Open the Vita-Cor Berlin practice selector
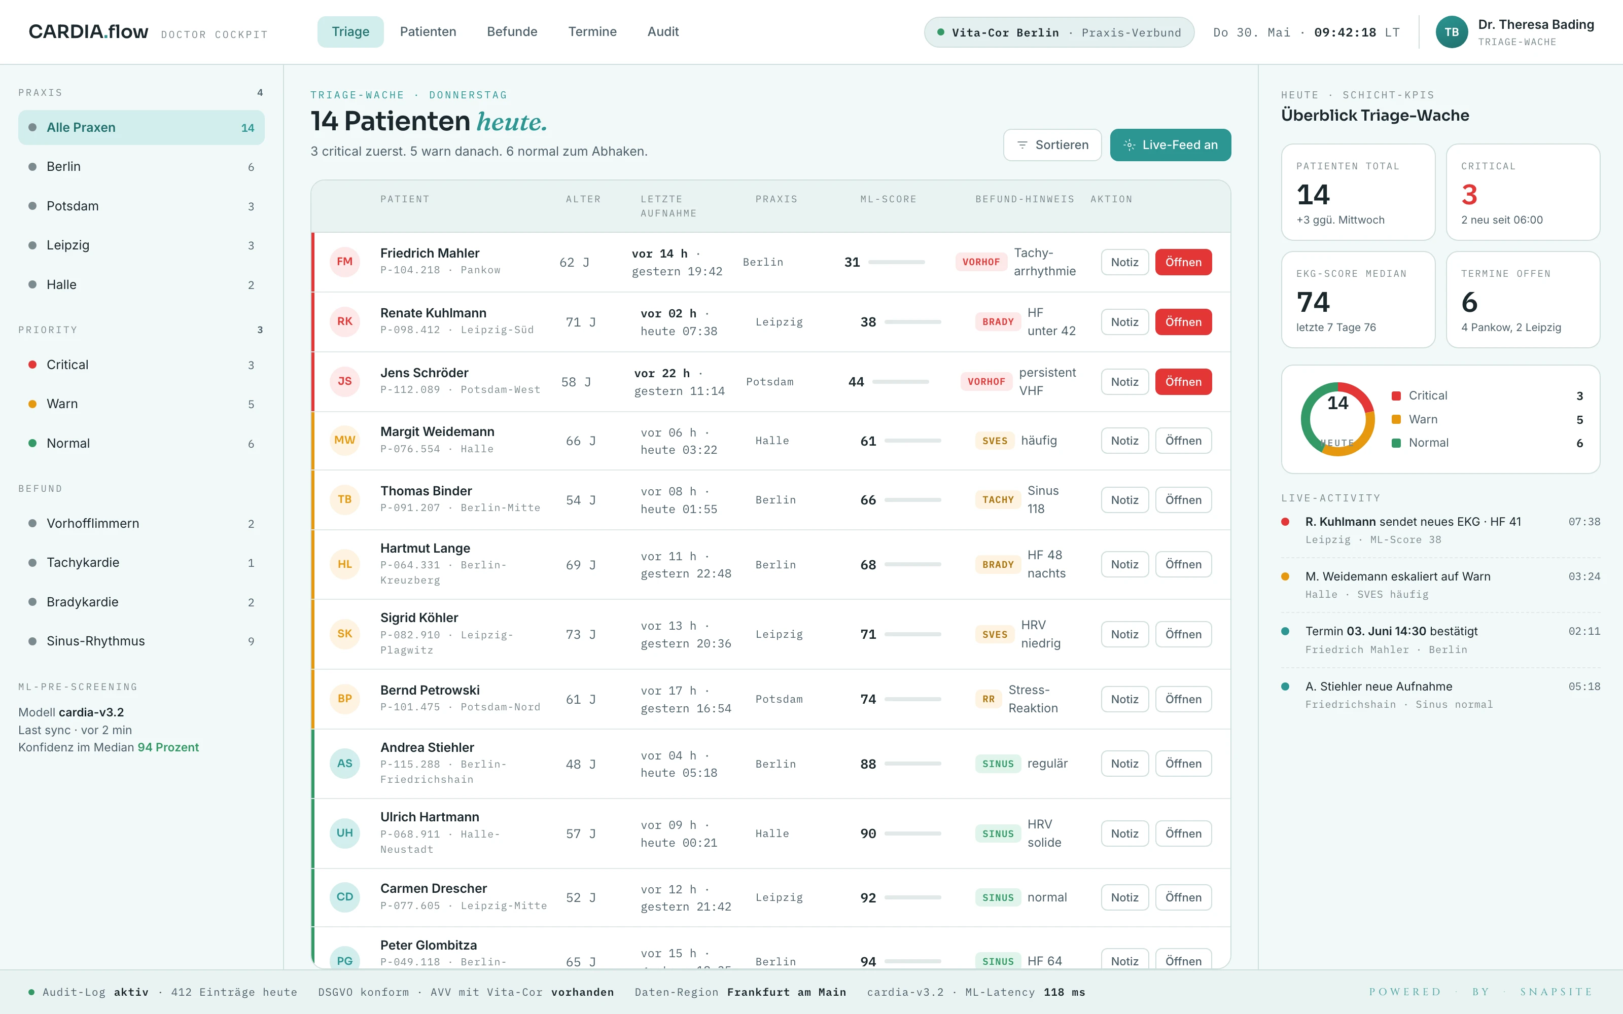This screenshot has width=1623, height=1014. coord(1059,32)
